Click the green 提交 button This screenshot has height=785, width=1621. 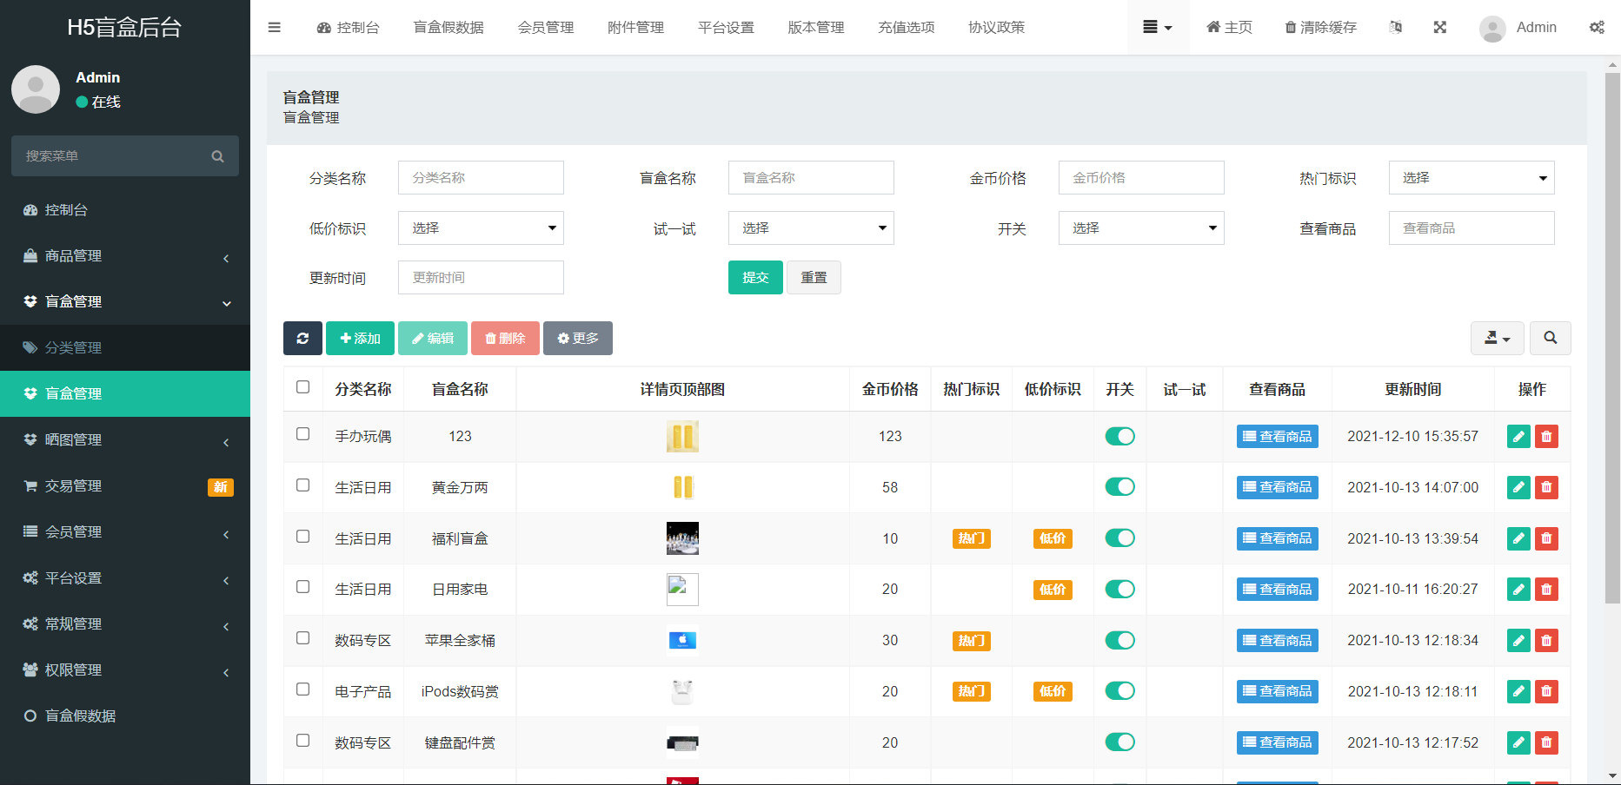coord(755,278)
